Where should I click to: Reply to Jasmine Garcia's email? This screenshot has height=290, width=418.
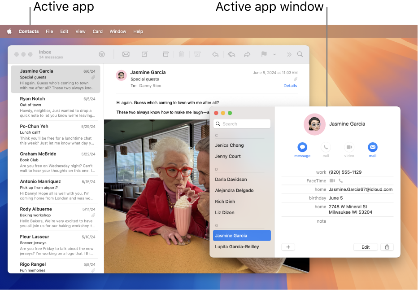[215, 54]
